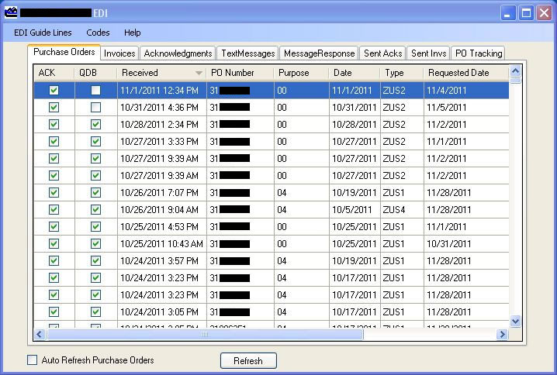
Task: Sort by the Purpose column header
Action: click(x=301, y=73)
